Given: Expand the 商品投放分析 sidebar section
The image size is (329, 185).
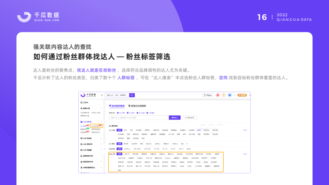Looking at the screenshot, I should (101, 162).
